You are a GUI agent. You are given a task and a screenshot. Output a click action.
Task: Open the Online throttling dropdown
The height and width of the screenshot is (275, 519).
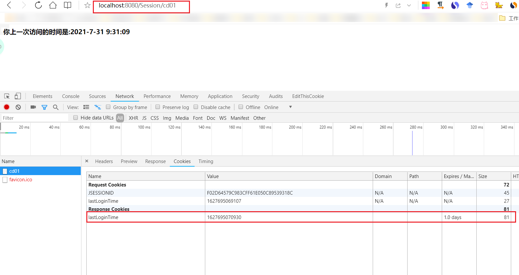[x=278, y=107]
